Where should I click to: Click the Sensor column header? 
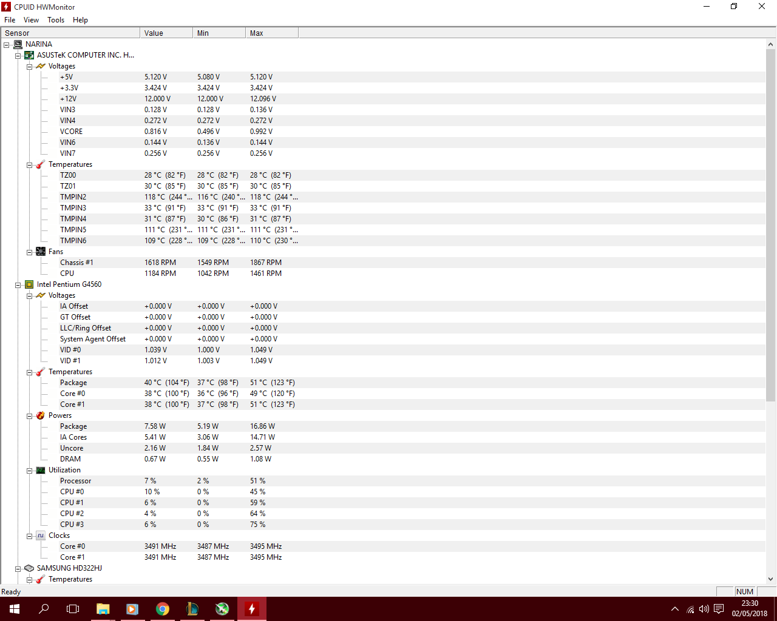tap(70, 33)
